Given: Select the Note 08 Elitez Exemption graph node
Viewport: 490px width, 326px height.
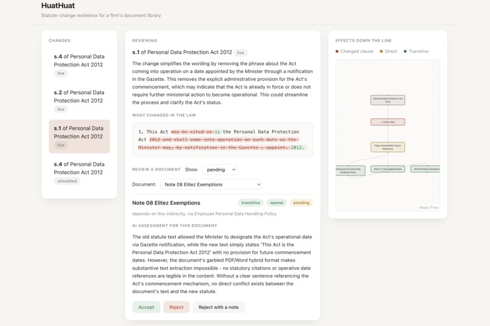Looking at the screenshot, I should tap(426, 169).
